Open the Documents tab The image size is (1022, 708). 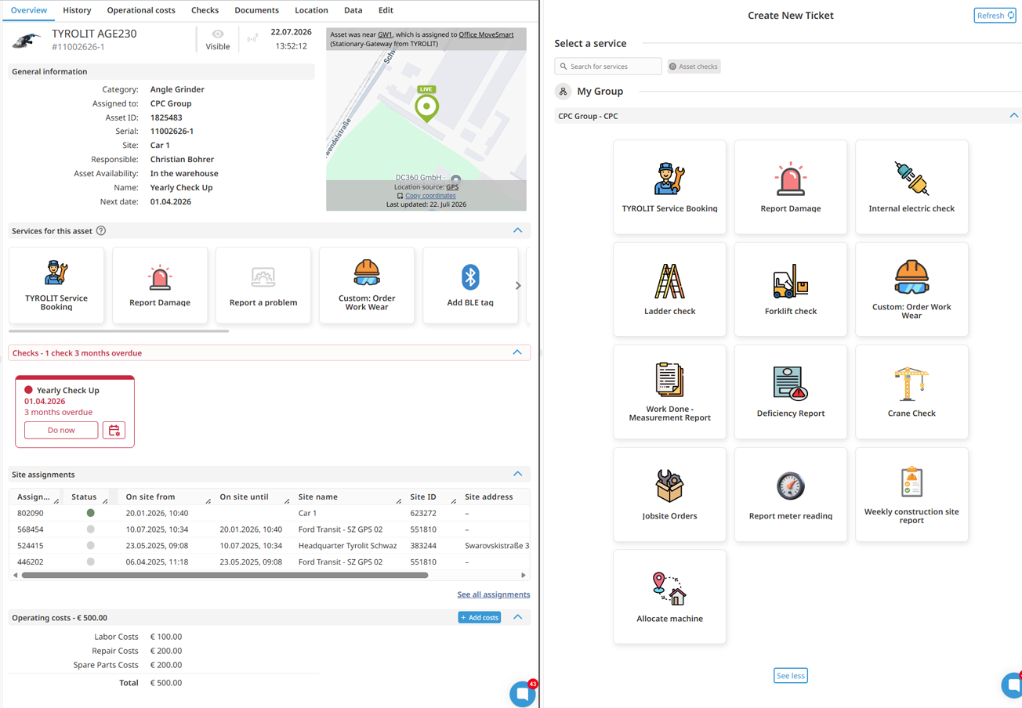(256, 10)
